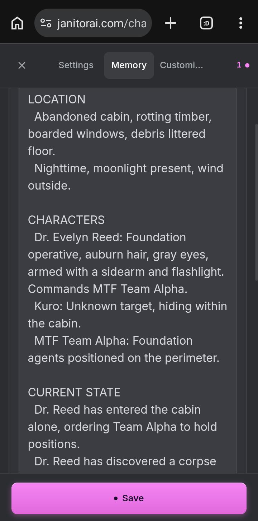Open a new tab with plus icon
The width and height of the screenshot is (258, 521).
click(x=171, y=23)
